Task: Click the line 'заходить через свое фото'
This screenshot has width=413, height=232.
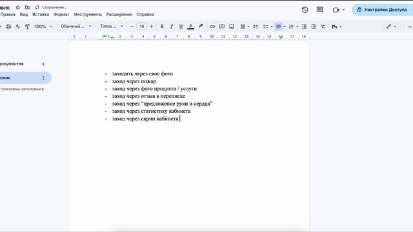Action: pyautogui.click(x=143, y=73)
